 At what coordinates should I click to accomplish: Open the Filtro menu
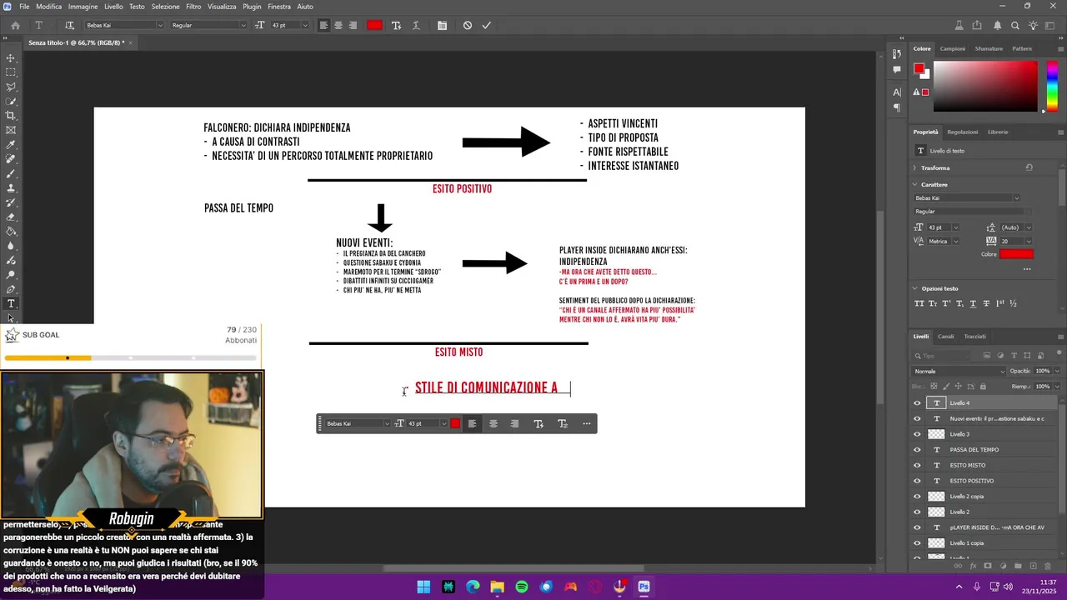pyautogui.click(x=193, y=6)
